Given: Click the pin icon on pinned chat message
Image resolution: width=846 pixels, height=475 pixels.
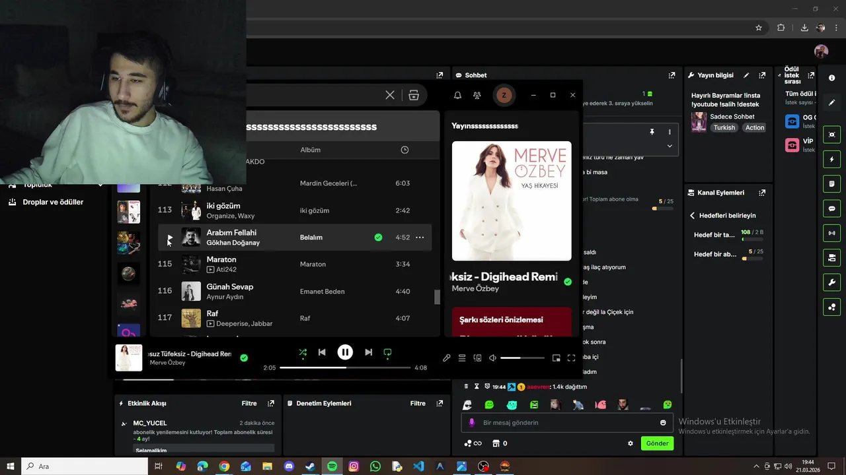Looking at the screenshot, I should (x=652, y=132).
